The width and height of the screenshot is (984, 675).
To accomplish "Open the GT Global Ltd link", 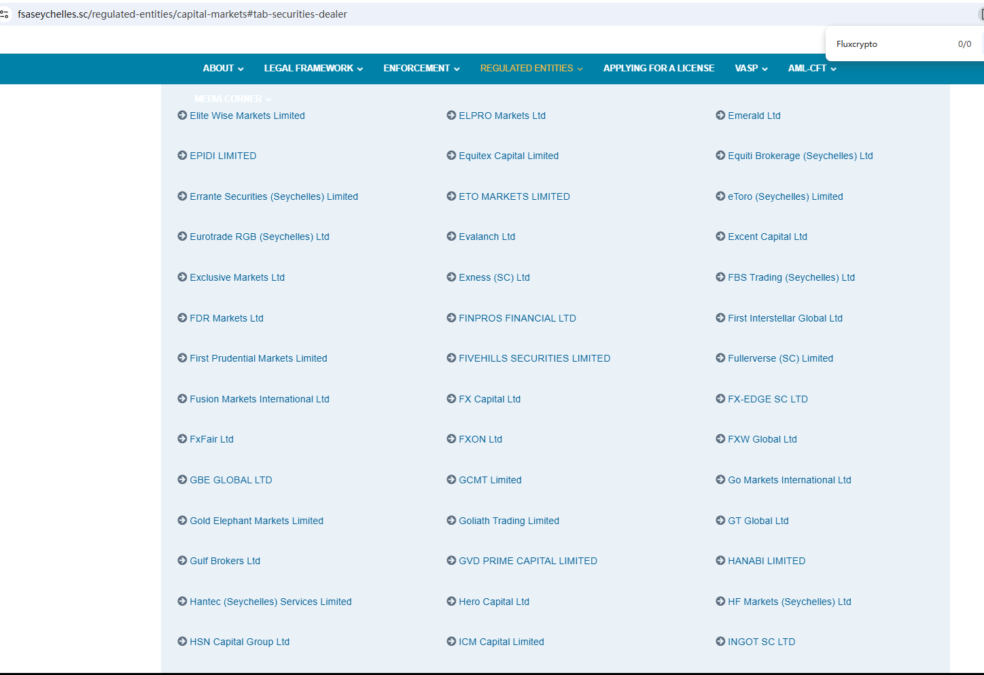I will (758, 521).
